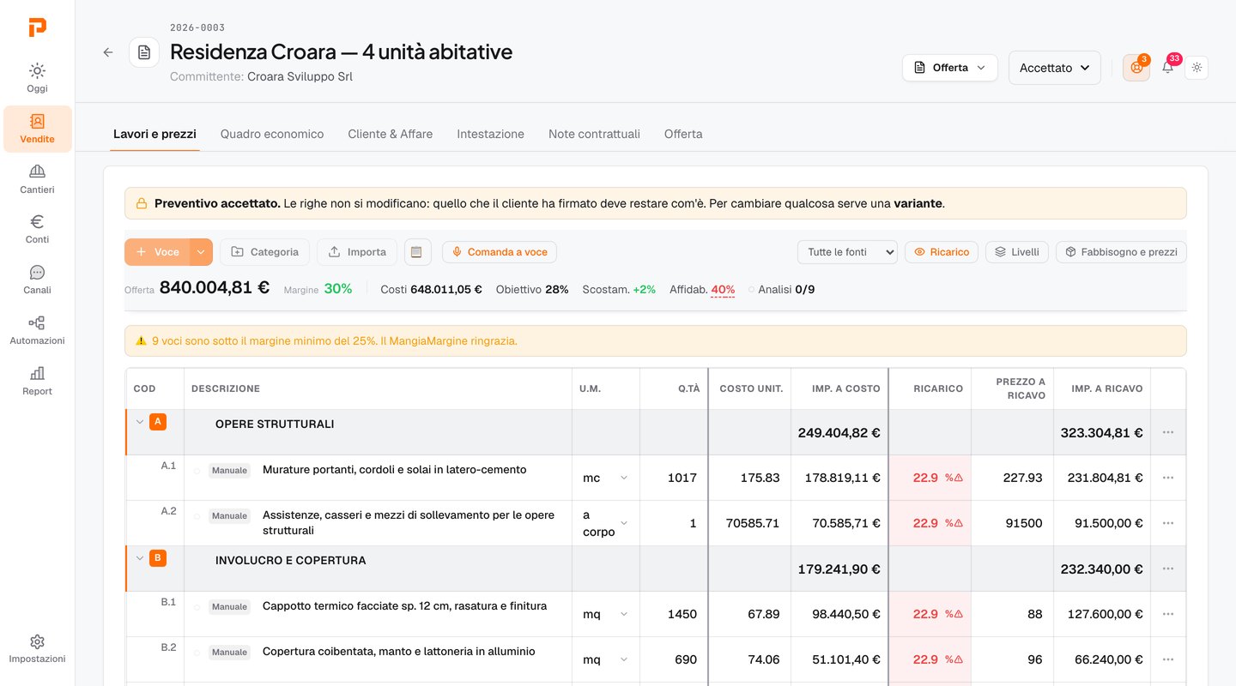Collapse the Opere Strutturali category

tap(140, 422)
